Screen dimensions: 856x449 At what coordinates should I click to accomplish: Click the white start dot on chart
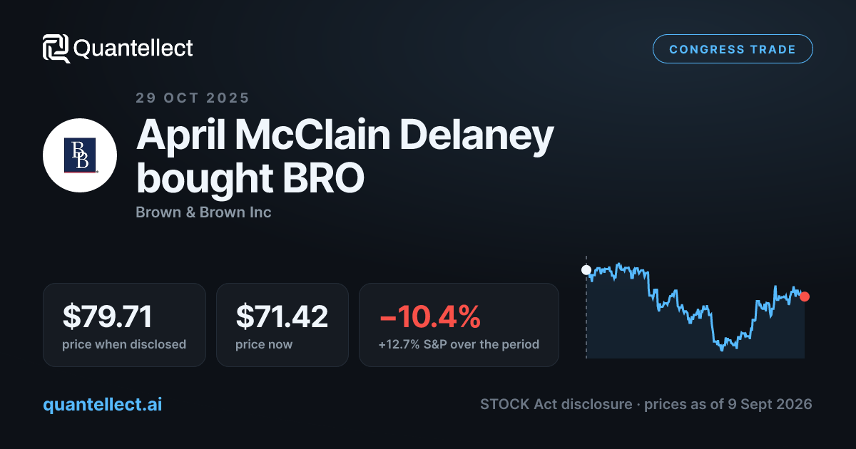click(586, 270)
